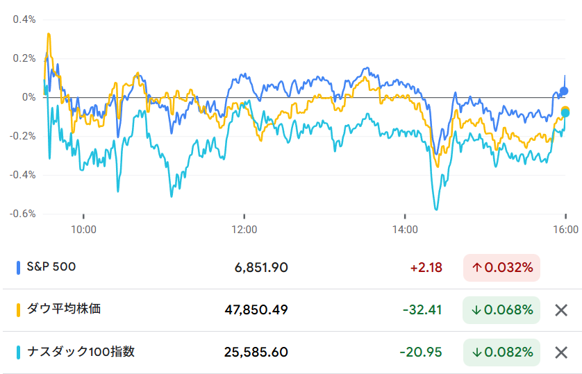Open the ダウ平均株価 index row
Image resolution: width=582 pixels, height=374 pixels.
pos(63,309)
